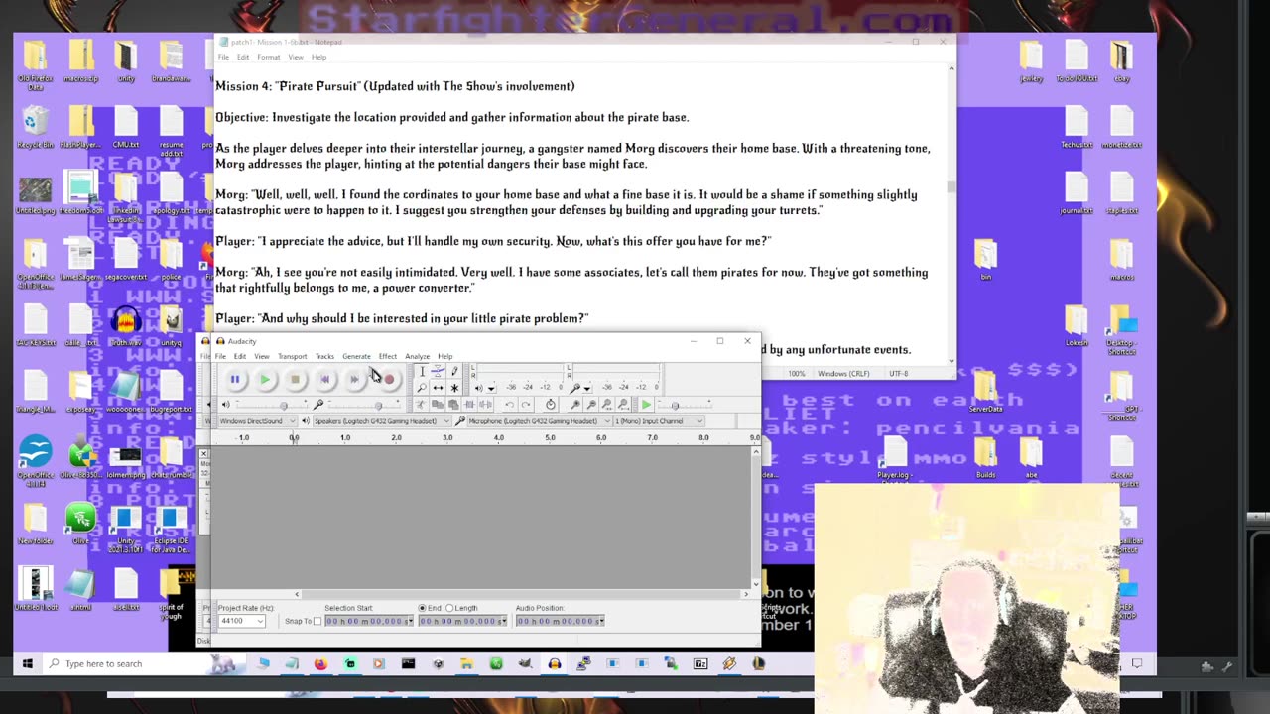1270x714 pixels.
Task: Open Audio Position time format arrow
Action: tap(602, 621)
